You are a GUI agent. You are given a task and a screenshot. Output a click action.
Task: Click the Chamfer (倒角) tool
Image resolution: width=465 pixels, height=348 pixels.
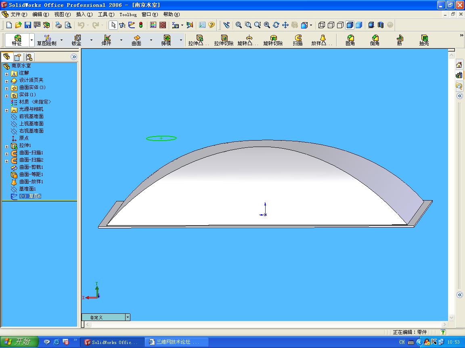click(x=375, y=40)
